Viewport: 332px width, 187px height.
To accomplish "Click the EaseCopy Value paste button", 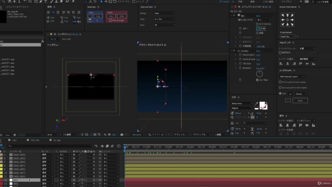I will pos(122,16).
